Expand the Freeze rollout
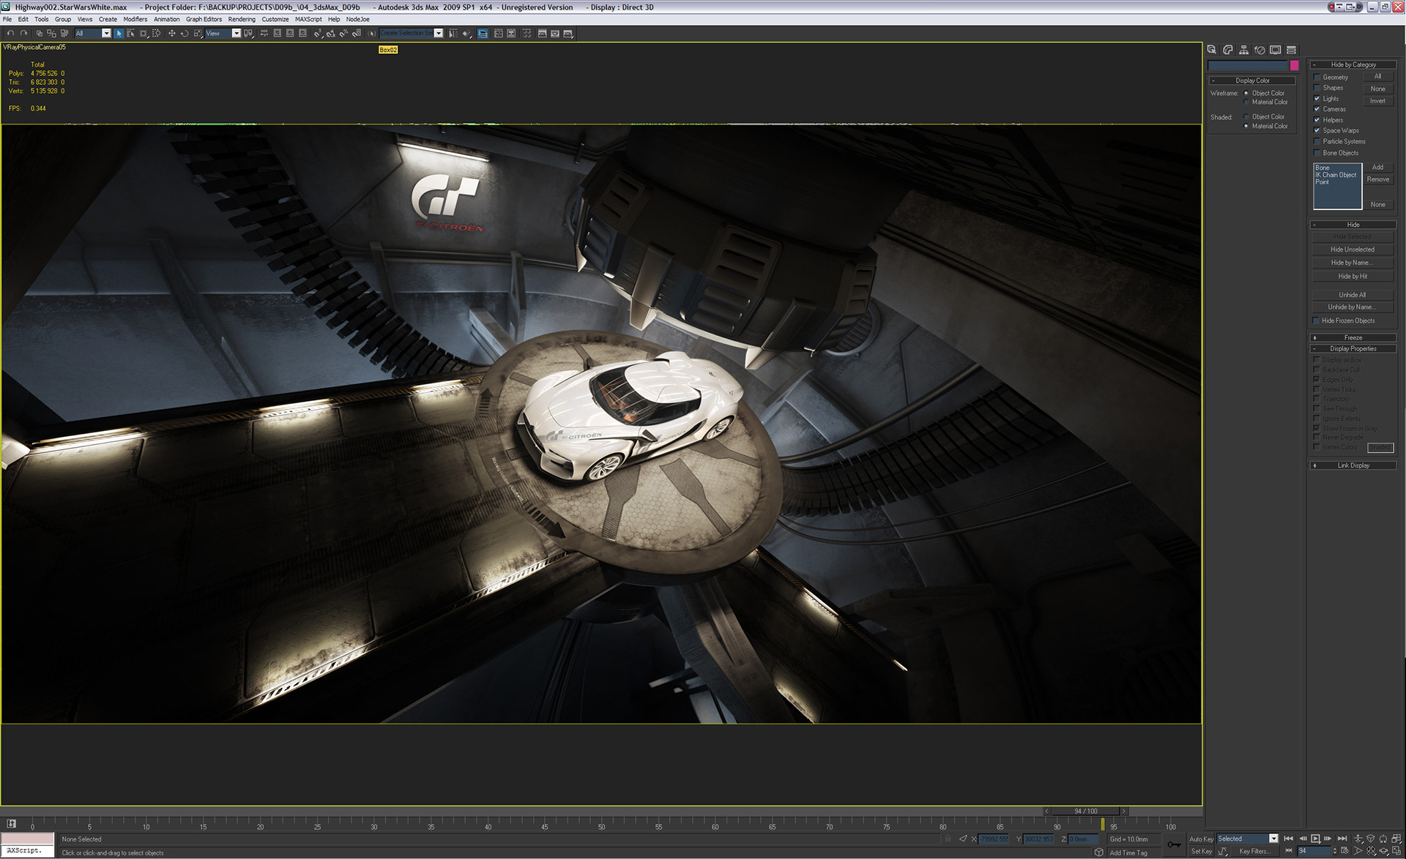 point(1353,338)
